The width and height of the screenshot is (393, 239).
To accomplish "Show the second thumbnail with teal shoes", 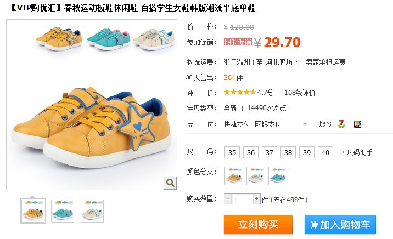I will [x=63, y=211].
